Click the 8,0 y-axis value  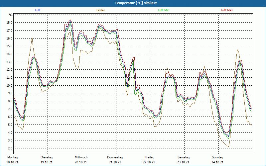[x=10, y=101]
